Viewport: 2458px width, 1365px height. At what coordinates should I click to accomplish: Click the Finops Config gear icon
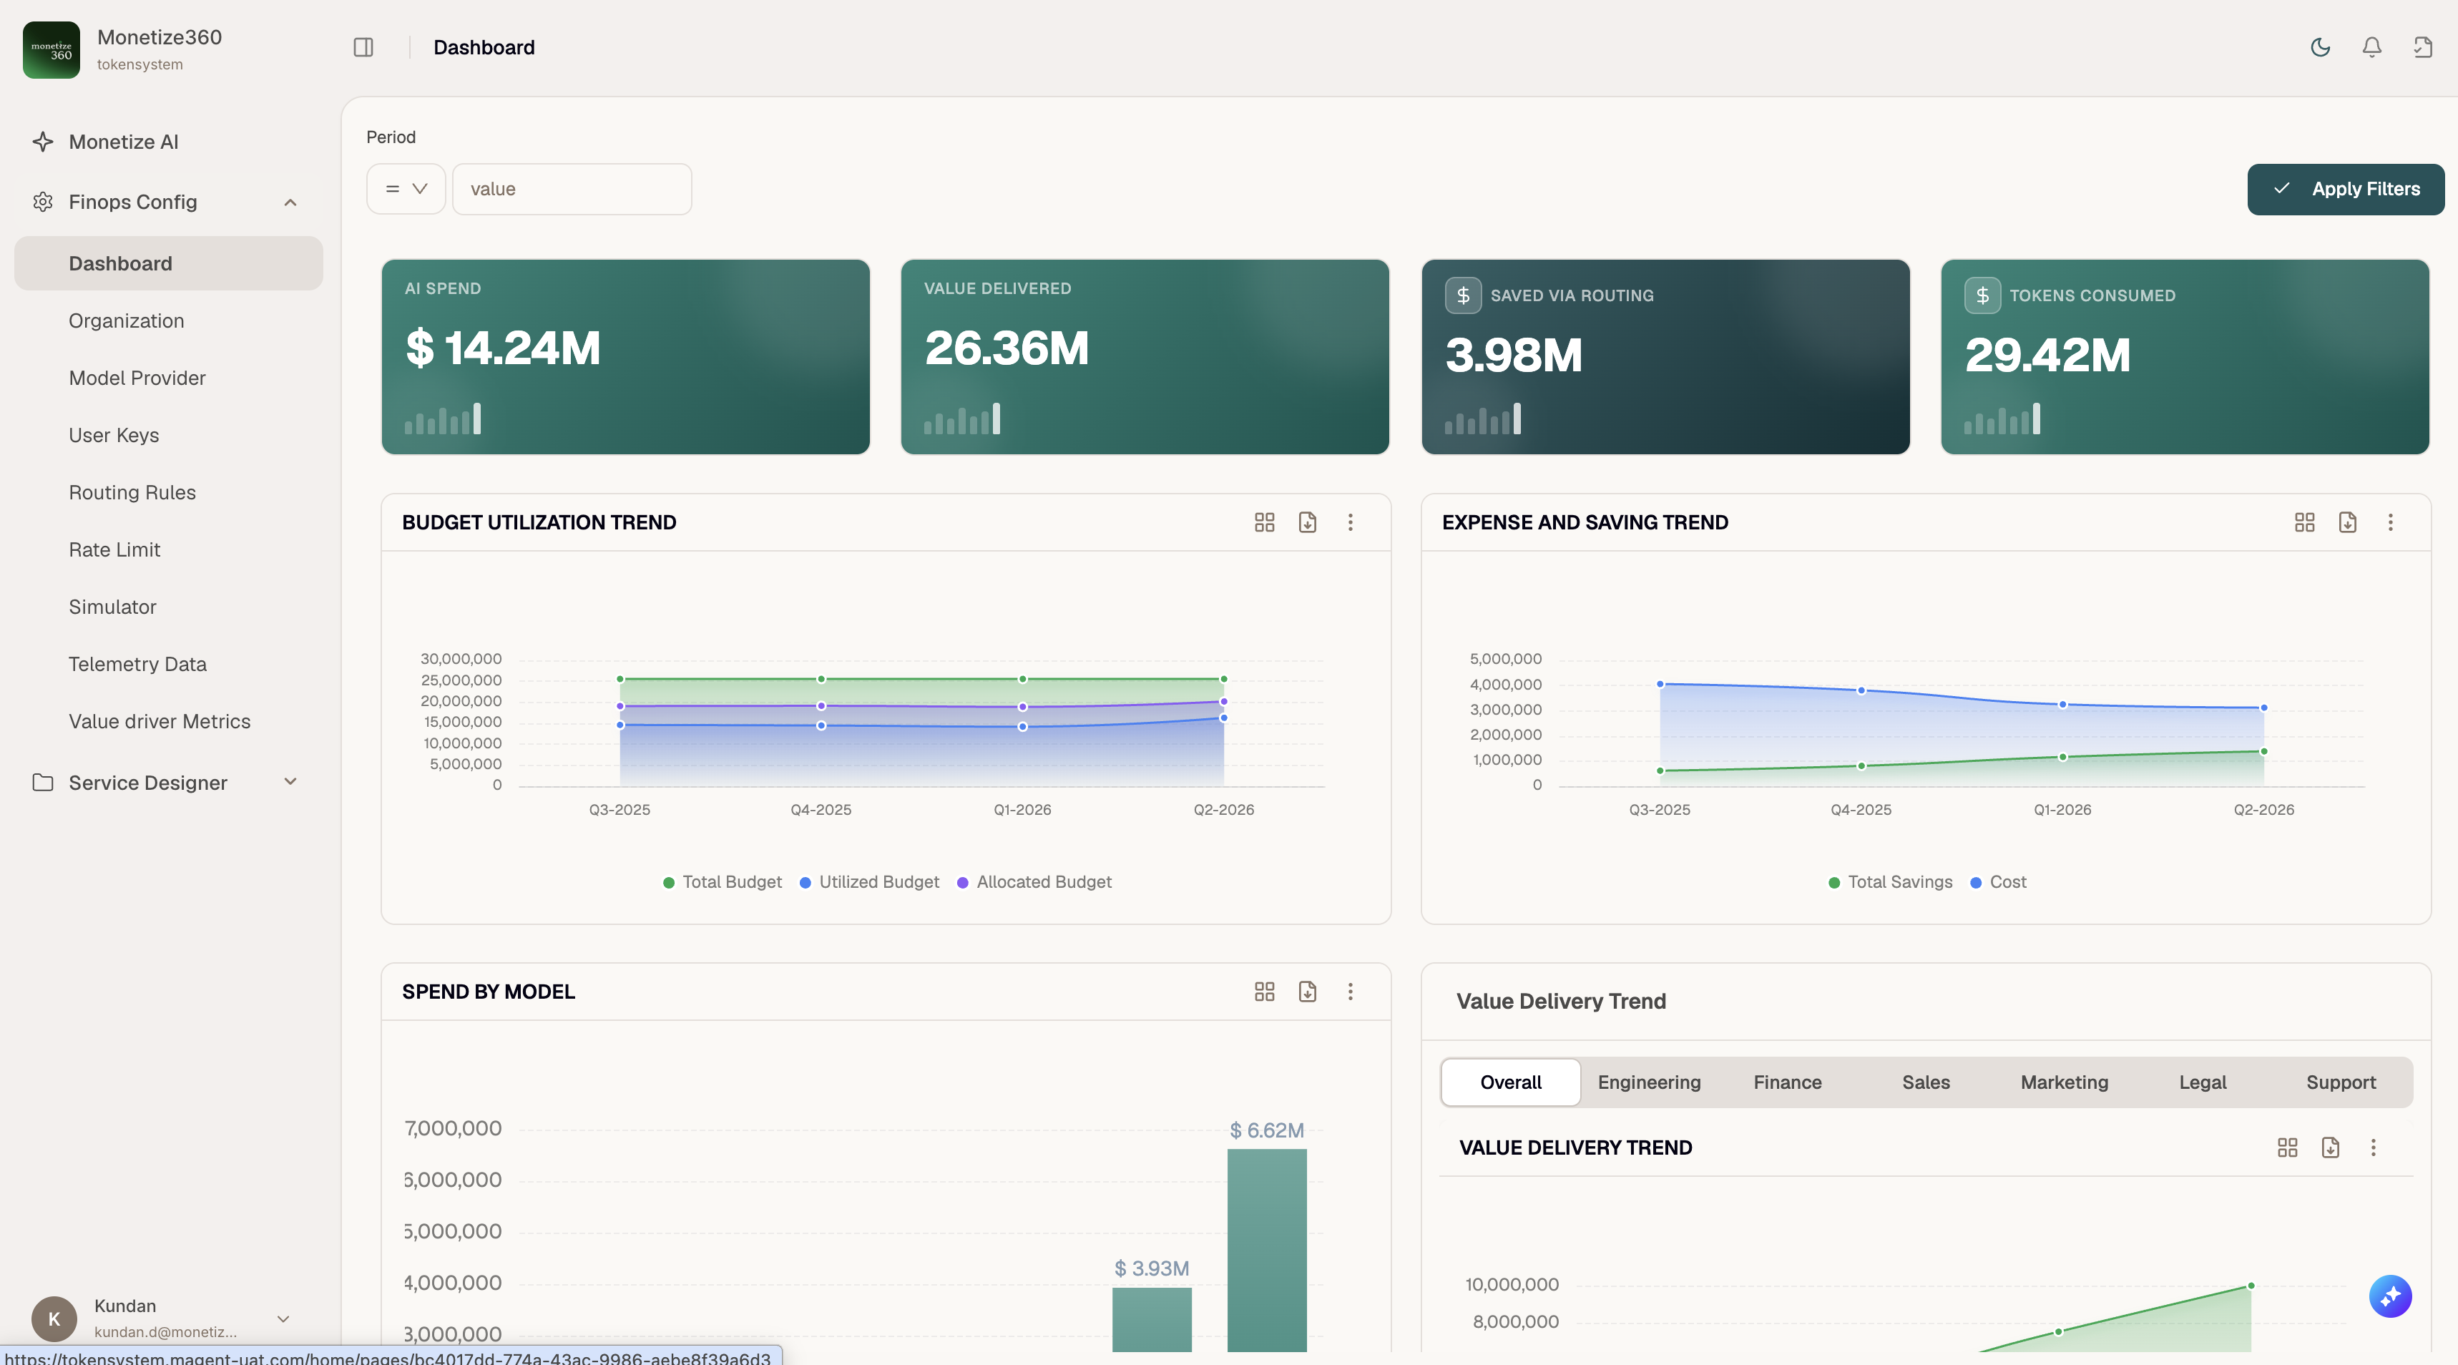pos(43,202)
